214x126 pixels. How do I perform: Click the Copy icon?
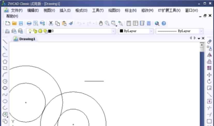(x=57, y=23)
